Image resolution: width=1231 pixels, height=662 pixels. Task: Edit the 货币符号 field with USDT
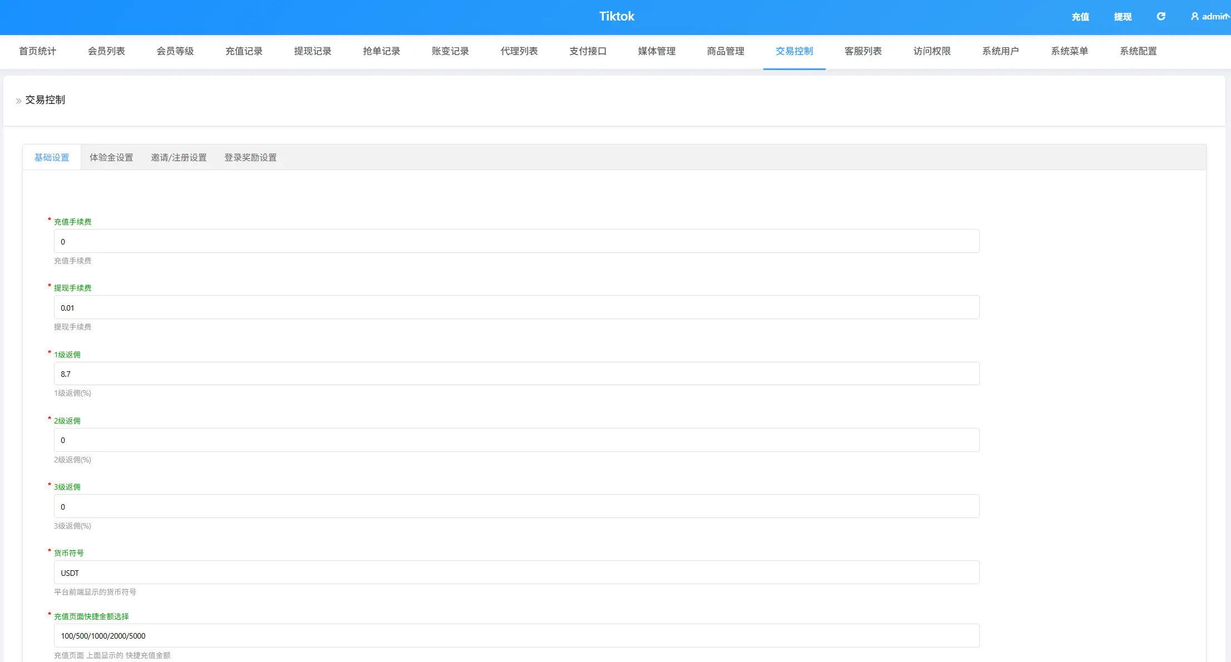[x=517, y=573]
